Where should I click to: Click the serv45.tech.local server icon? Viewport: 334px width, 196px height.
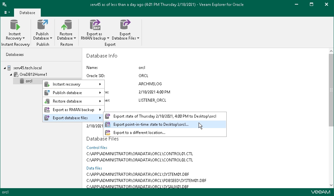pos(9,68)
